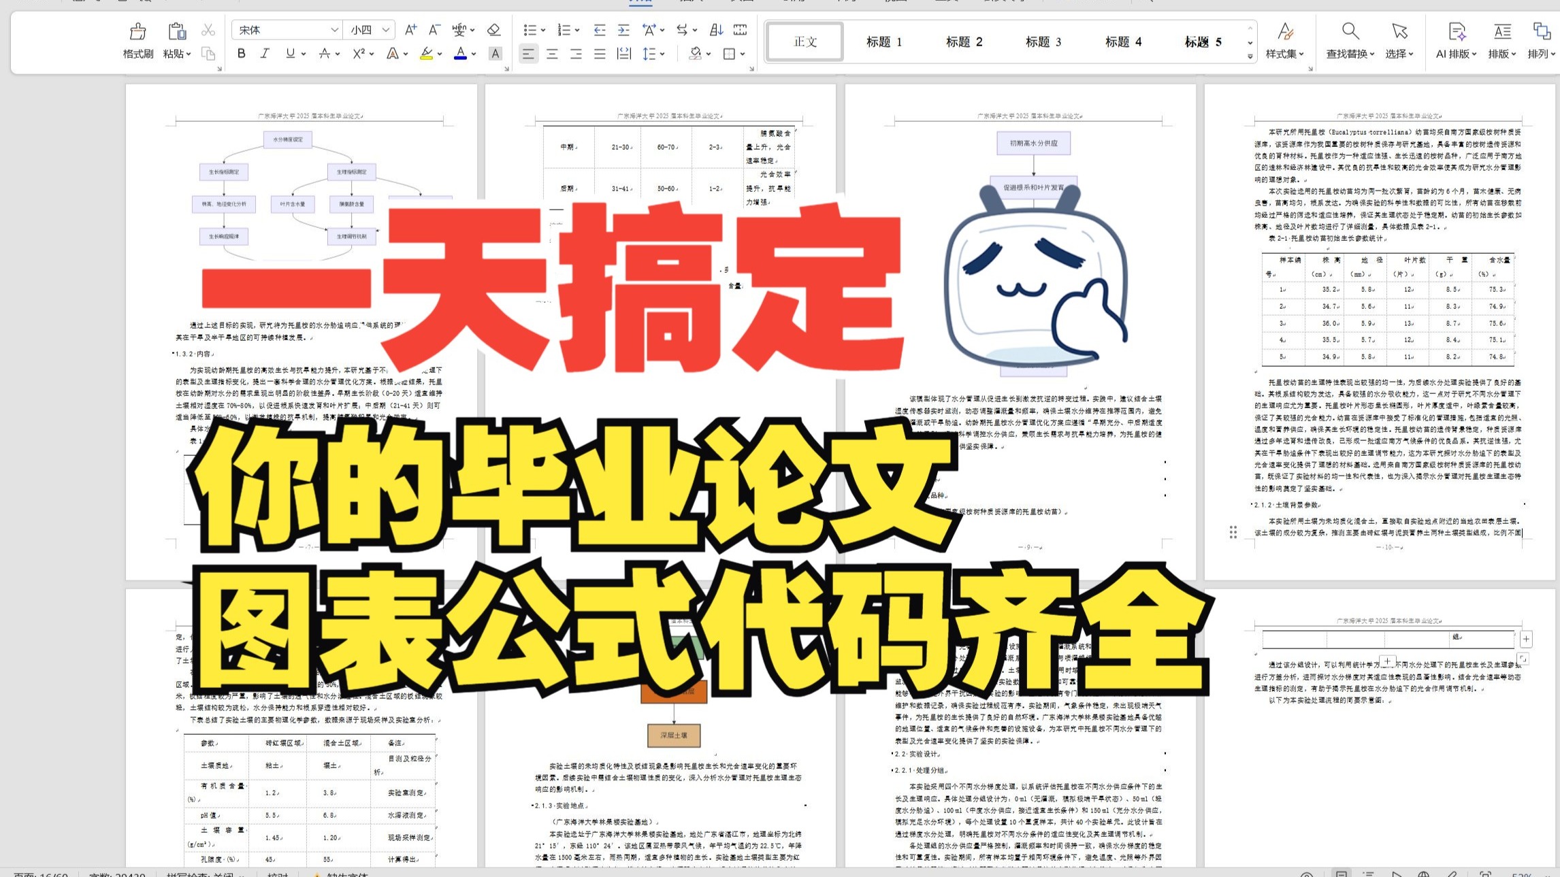The width and height of the screenshot is (1560, 877).
Task: Click the Underline U icon
Action: click(x=291, y=54)
